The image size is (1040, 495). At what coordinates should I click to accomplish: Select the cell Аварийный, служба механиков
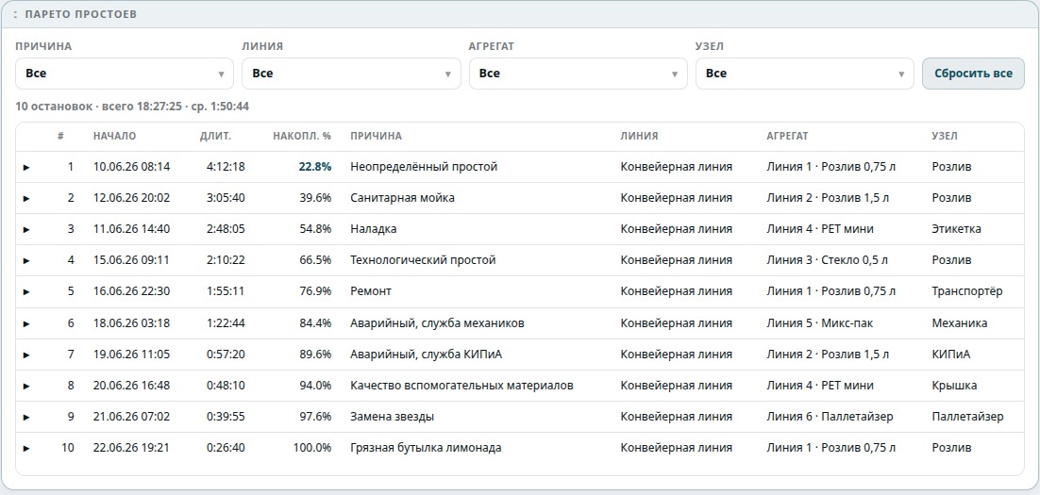tap(438, 323)
